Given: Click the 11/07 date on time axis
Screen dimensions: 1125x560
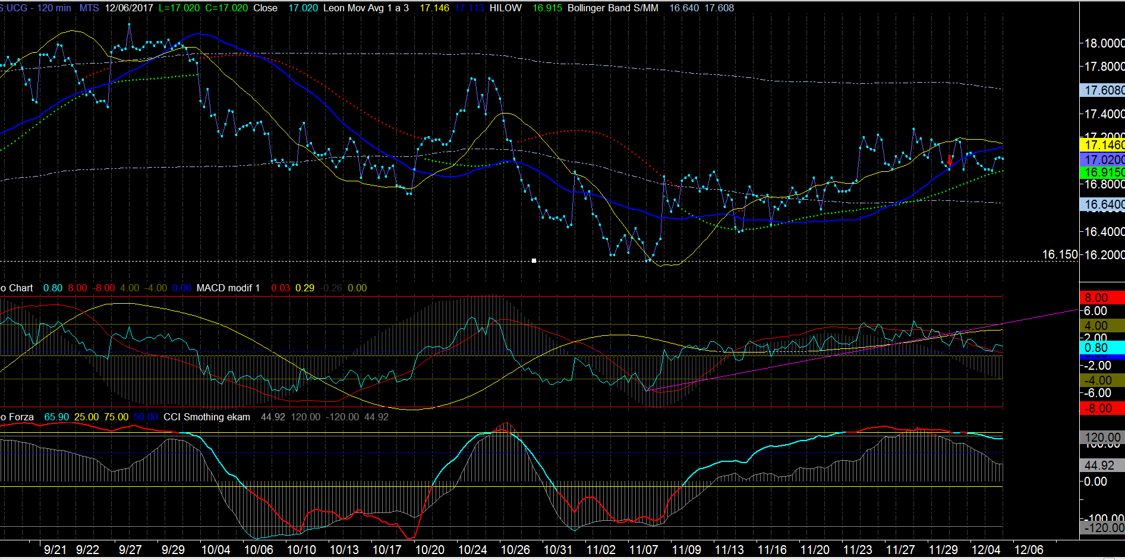Looking at the screenshot, I should click(644, 550).
